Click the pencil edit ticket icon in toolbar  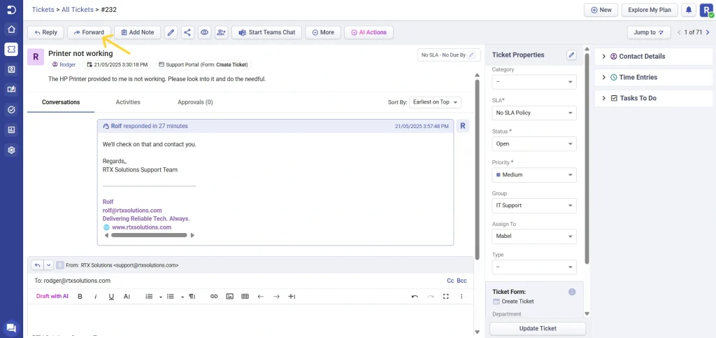[x=171, y=32]
